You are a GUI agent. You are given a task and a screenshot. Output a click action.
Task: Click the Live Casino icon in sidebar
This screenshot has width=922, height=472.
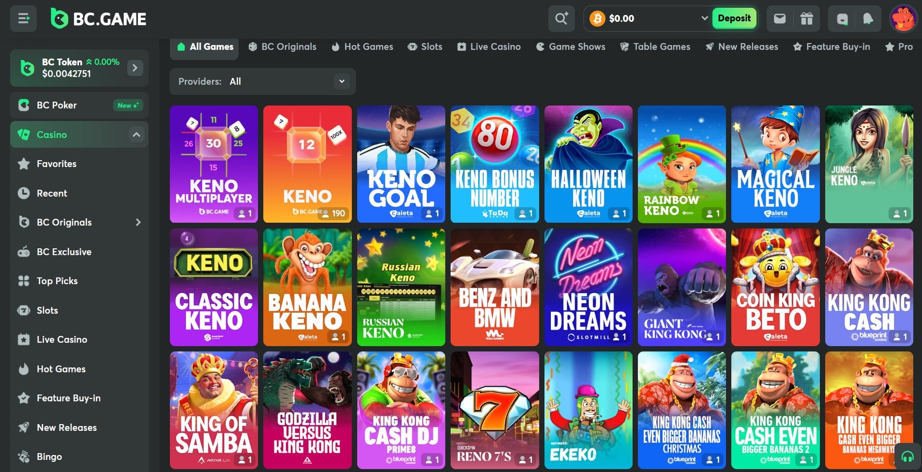pos(24,339)
